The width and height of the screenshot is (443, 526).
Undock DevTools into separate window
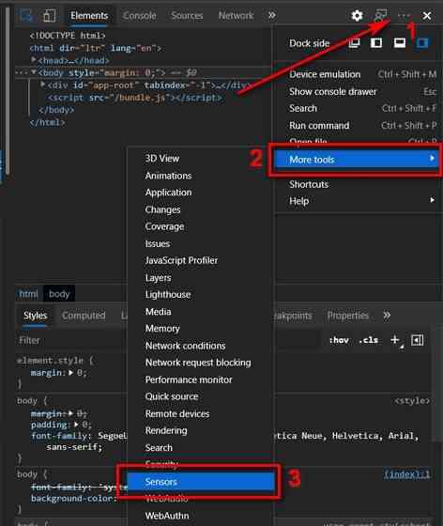click(x=354, y=43)
